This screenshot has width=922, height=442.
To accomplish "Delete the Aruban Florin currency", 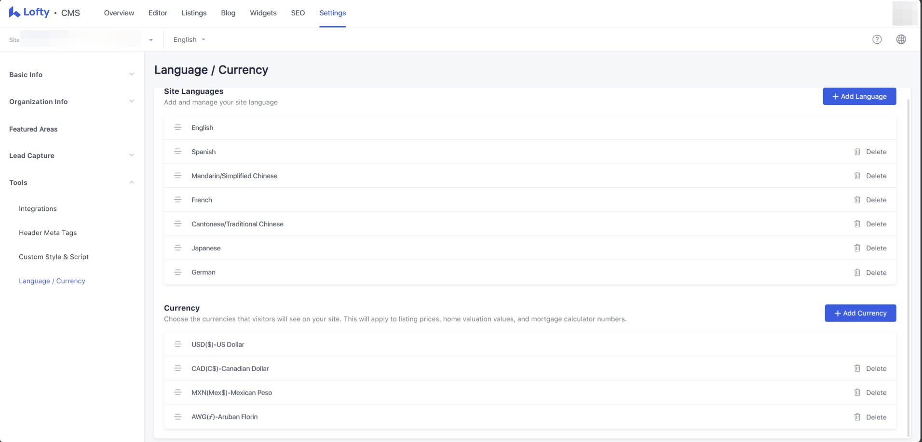I will [x=870, y=417].
